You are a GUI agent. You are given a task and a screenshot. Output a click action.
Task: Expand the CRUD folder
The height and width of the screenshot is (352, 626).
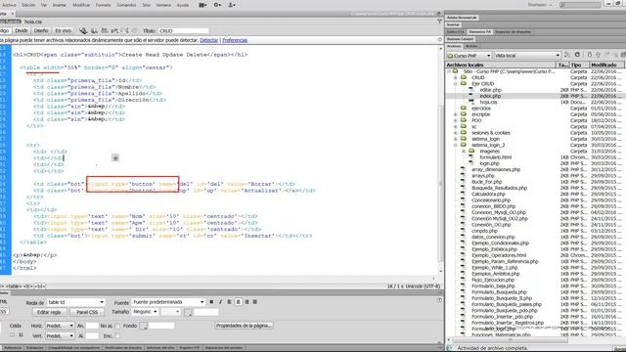456,78
